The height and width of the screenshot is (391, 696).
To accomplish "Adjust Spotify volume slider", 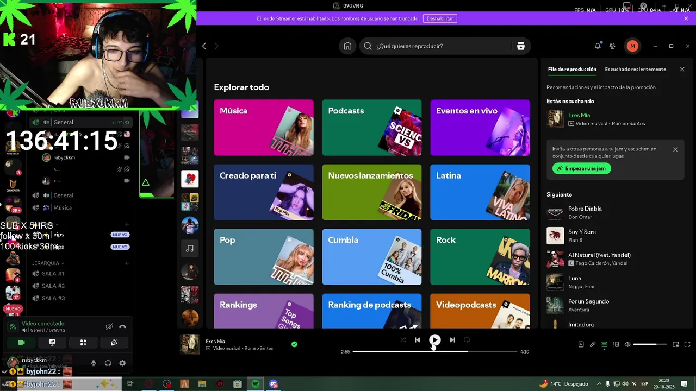I will point(650,344).
